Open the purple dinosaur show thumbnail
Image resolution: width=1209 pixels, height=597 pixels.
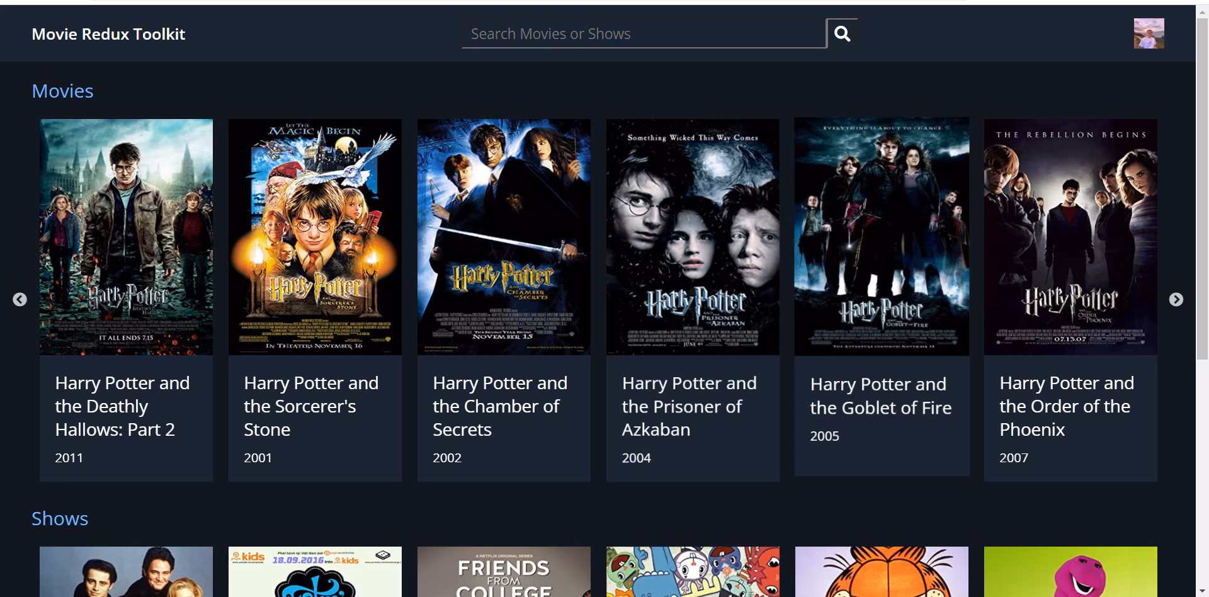[1070, 572]
